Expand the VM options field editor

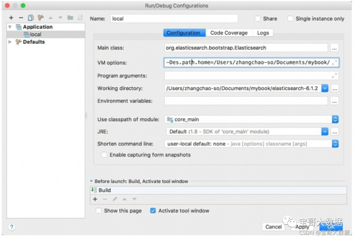tap(334, 63)
